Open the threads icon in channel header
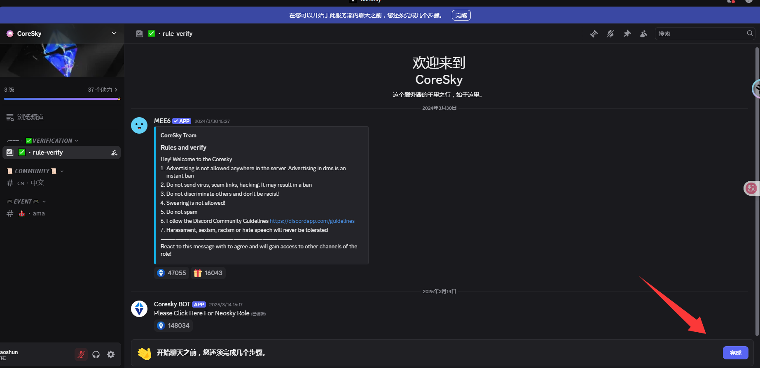Screen dimensions: 760x368 click(594, 34)
